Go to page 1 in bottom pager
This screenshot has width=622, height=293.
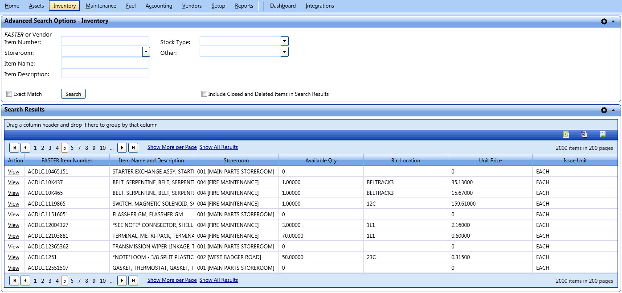click(x=35, y=281)
